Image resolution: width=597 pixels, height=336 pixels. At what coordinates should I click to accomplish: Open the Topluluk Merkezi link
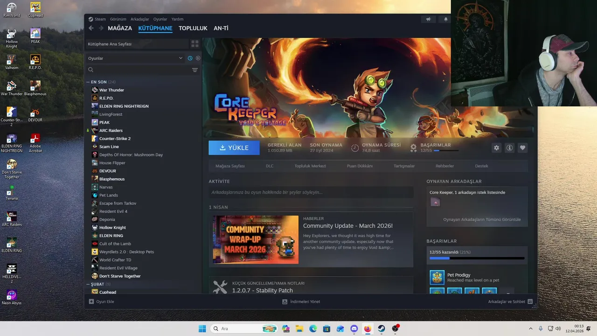tap(310, 166)
